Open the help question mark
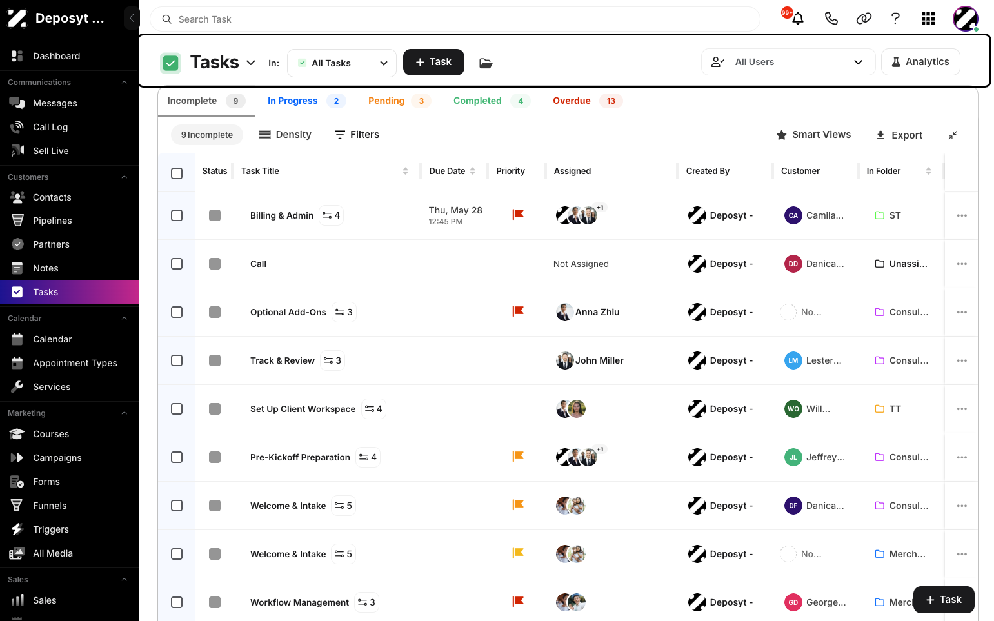The width and height of the screenshot is (994, 621). tap(895, 19)
